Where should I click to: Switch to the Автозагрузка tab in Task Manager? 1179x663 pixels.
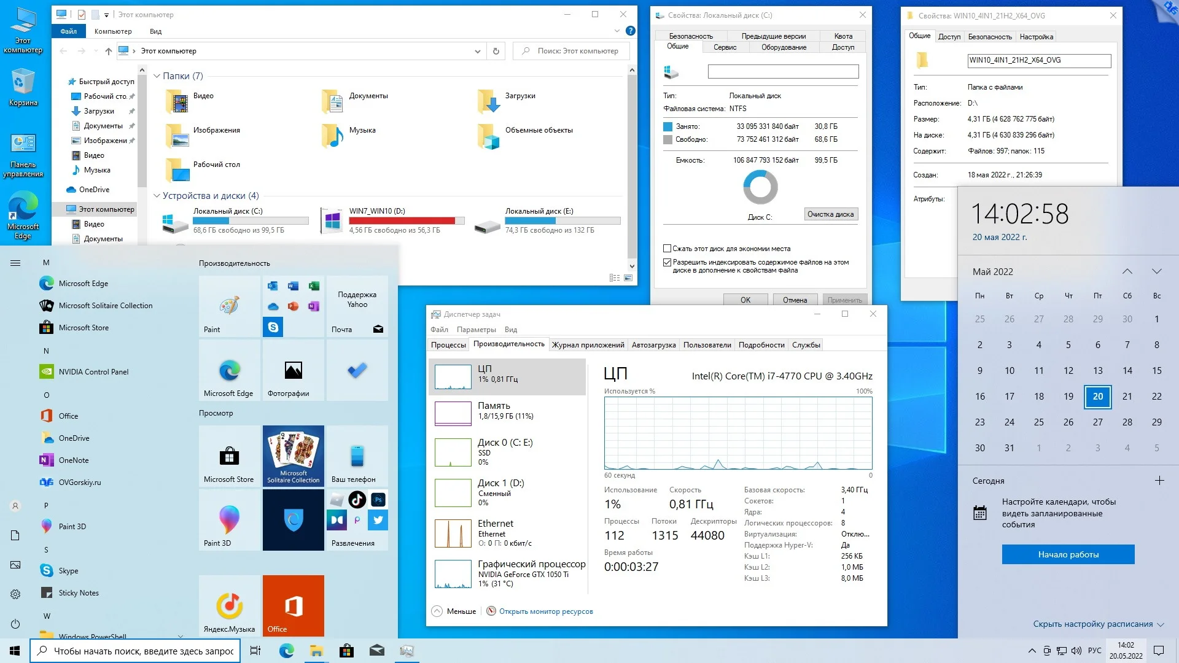(x=653, y=345)
